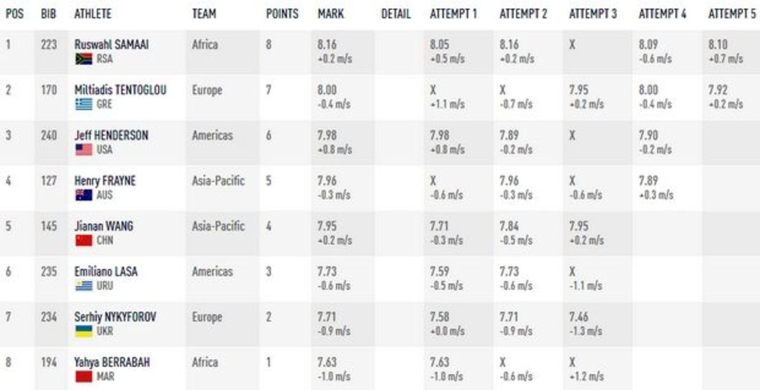Viewport: 760px width, 390px height.
Task: Click the USA flag icon
Action: (84, 150)
